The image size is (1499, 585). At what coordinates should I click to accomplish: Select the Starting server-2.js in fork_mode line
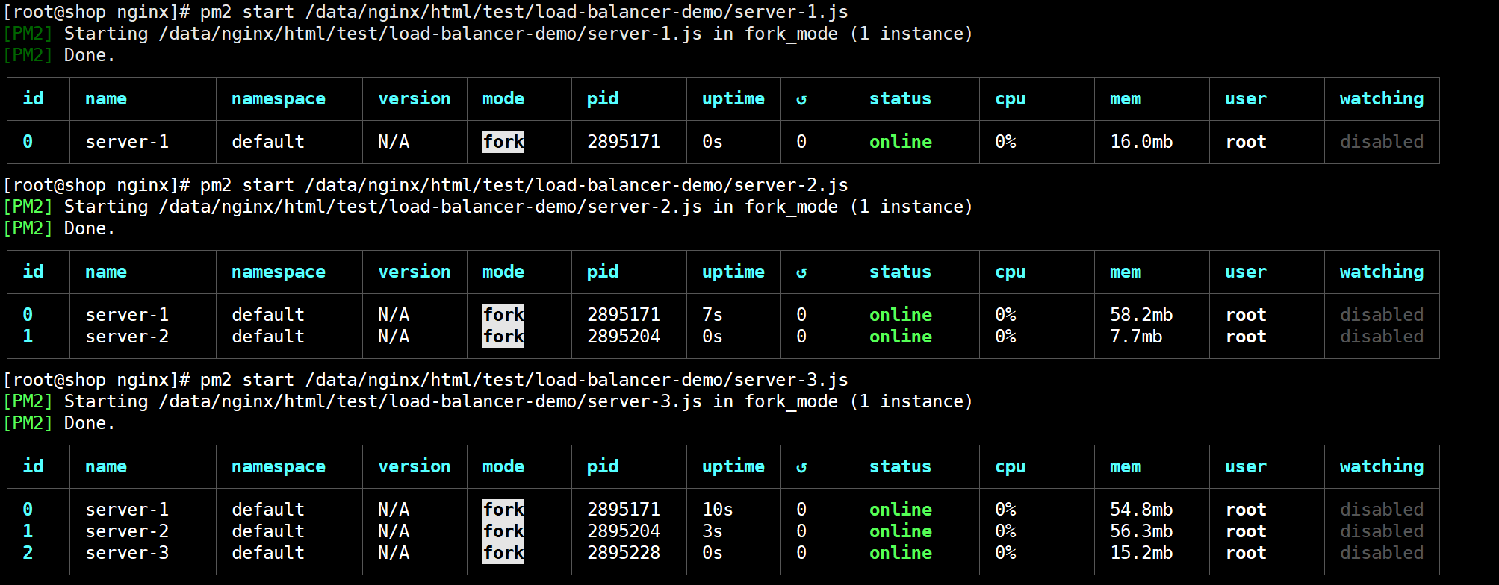(488, 207)
